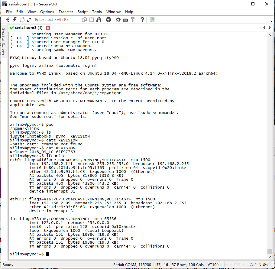Click the terminal scrollbar up arrow
This screenshot has height=269, width=275.
coord(270,35)
